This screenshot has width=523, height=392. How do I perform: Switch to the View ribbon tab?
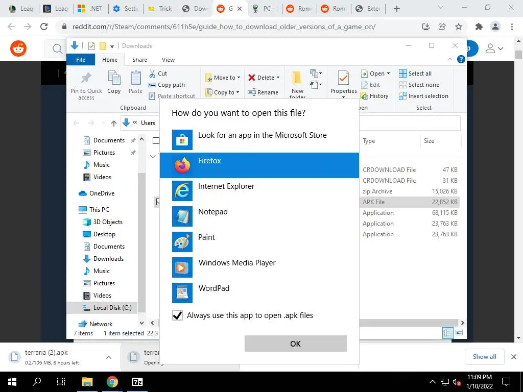pos(168,60)
